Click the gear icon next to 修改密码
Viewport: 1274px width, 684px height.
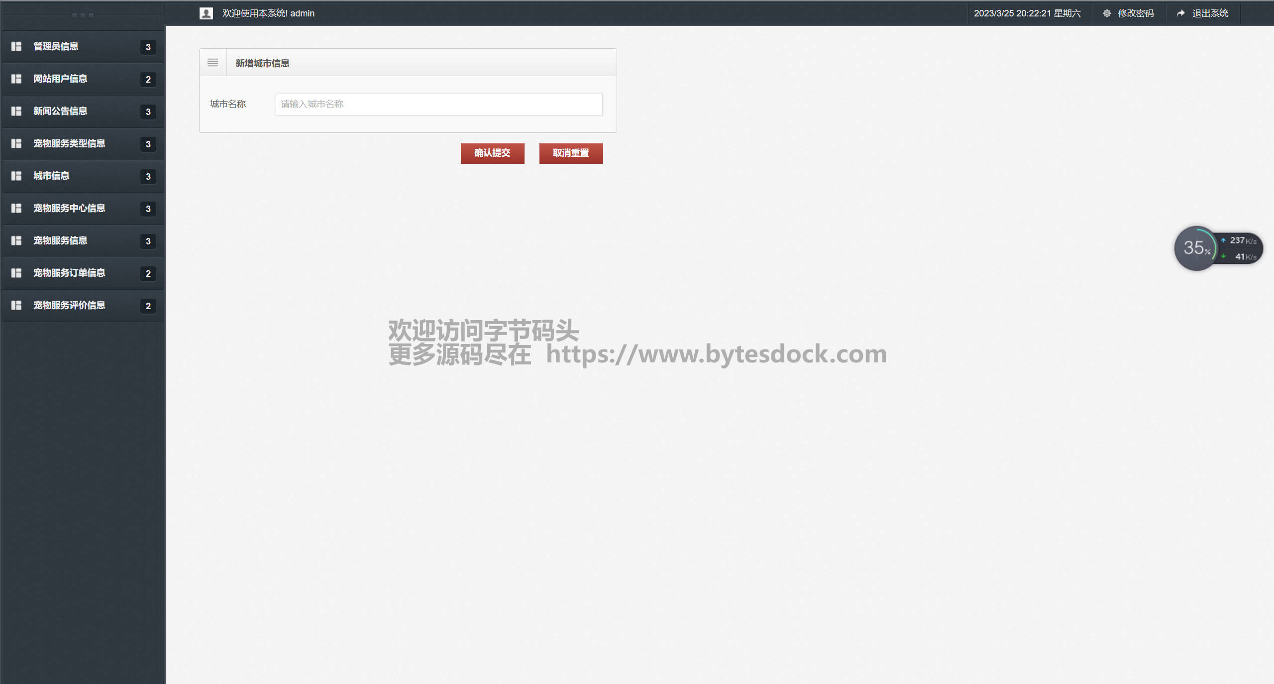pyautogui.click(x=1106, y=13)
